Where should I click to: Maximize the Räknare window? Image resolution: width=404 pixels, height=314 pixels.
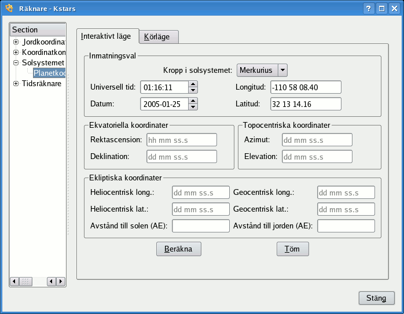coord(381,9)
